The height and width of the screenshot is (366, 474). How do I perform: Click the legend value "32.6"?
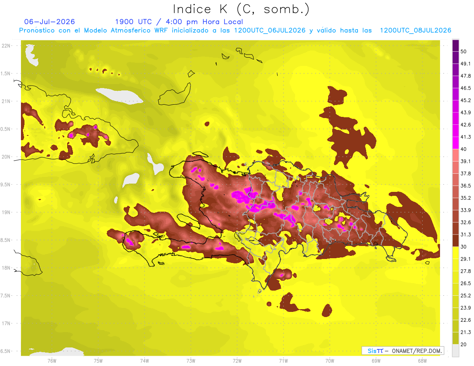click(466, 222)
